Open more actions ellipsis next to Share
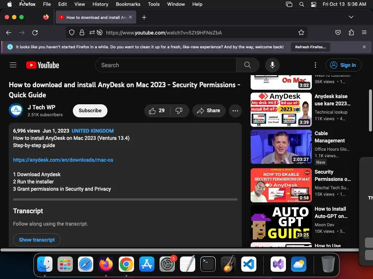This screenshot has width=373, height=279. pos(235,110)
